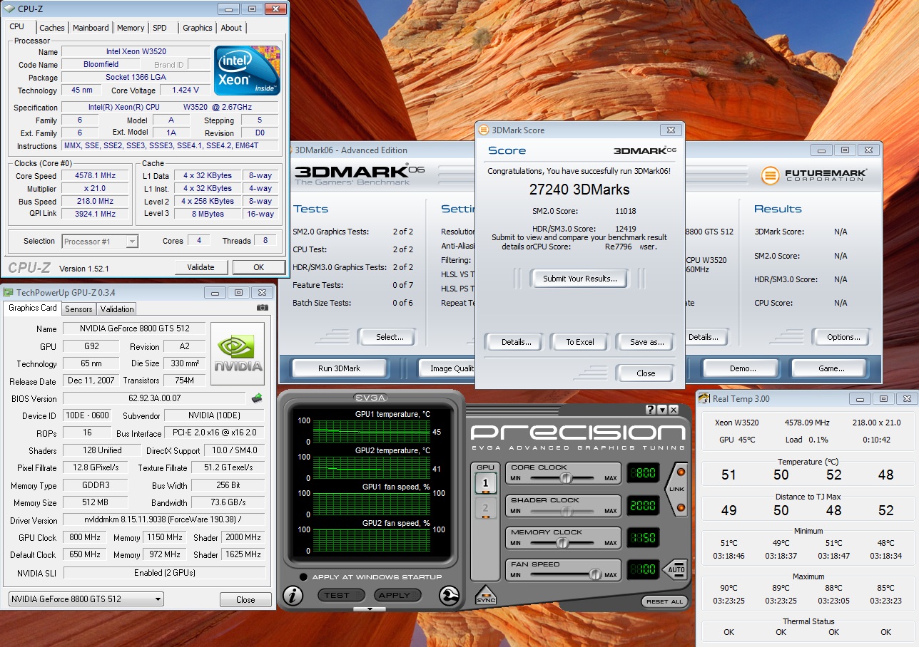Open the info button in EVGA Precision
919x647 pixels.
click(293, 596)
